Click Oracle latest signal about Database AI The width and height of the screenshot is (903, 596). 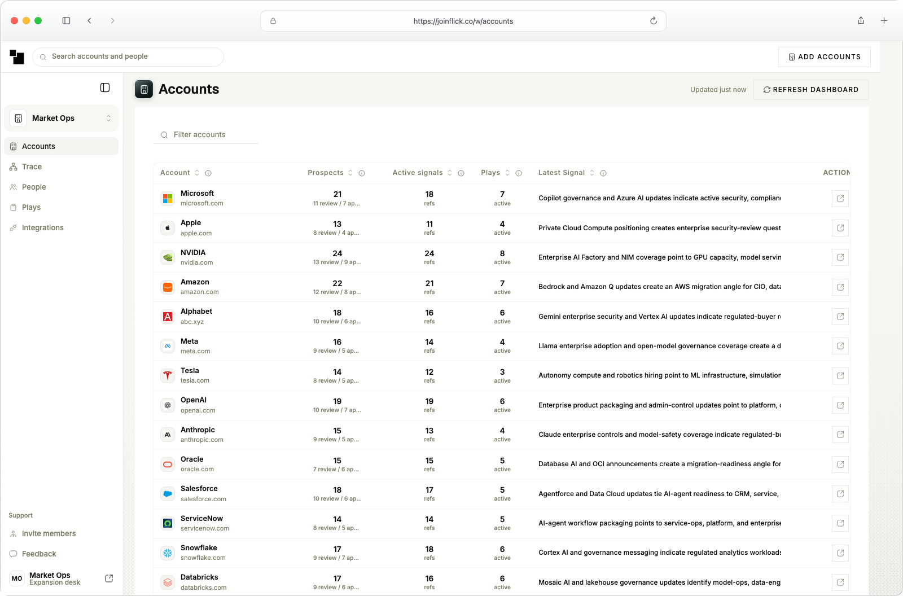(x=660, y=464)
